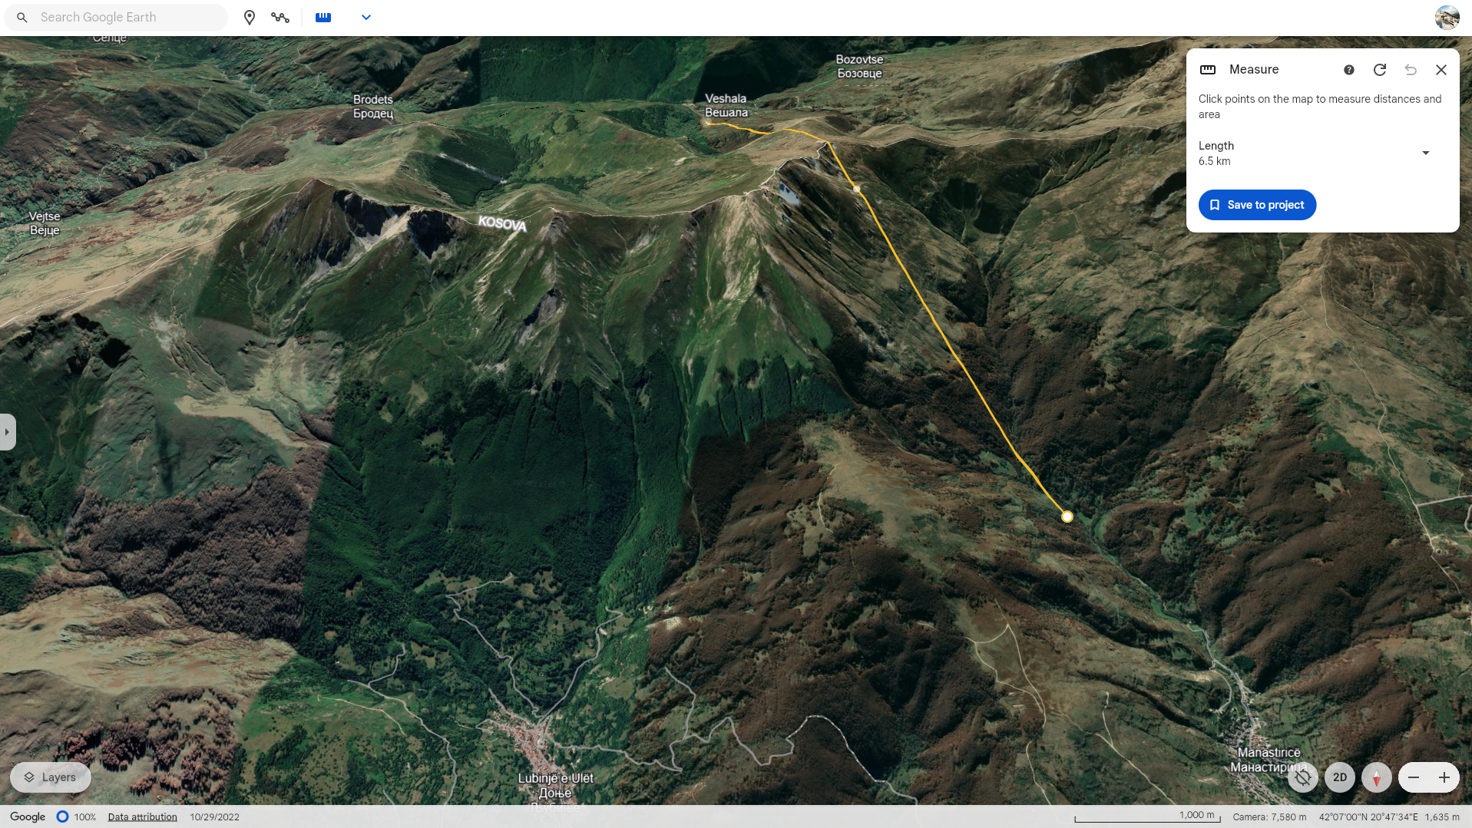Restart the measurement with refresh icon

point(1380,70)
